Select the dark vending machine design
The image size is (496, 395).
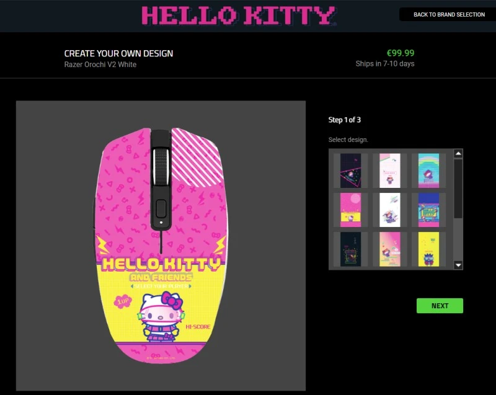[x=350, y=248]
